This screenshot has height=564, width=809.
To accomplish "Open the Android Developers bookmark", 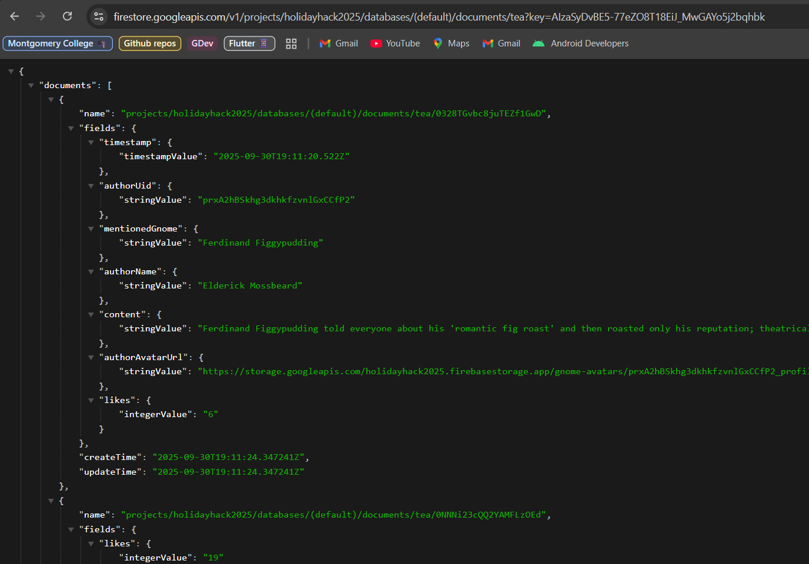I will (x=580, y=43).
